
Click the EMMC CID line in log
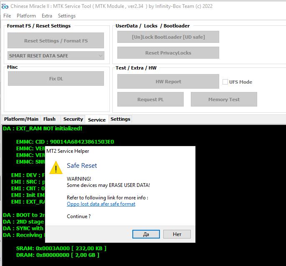pos(65,142)
